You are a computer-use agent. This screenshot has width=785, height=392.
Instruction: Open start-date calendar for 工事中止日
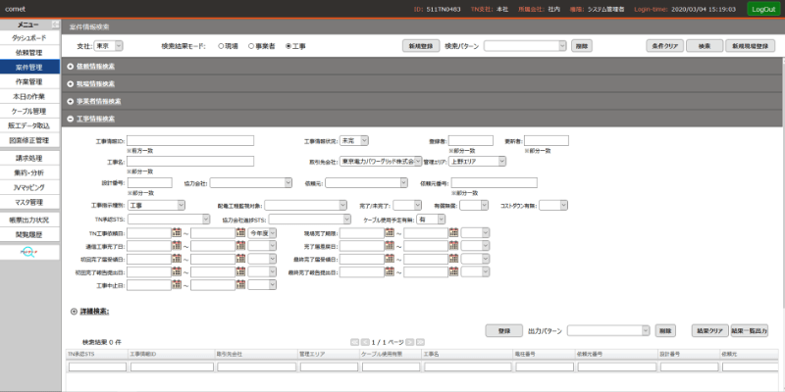(x=177, y=284)
